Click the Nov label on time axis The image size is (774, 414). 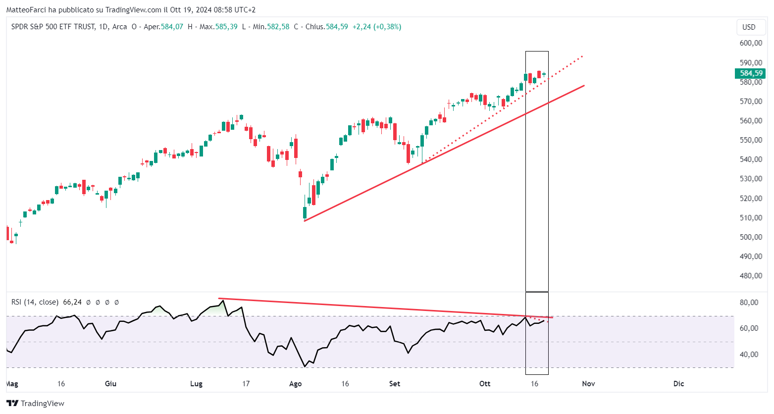(x=588, y=384)
